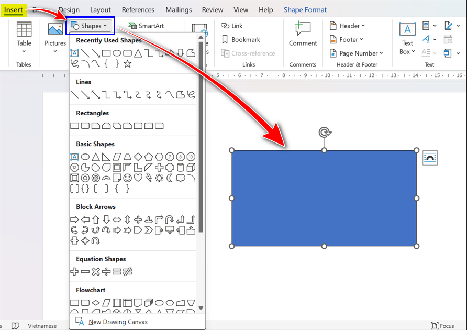Click the blue rectangle shape on the page
This screenshot has width=467, height=330.
(324, 198)
